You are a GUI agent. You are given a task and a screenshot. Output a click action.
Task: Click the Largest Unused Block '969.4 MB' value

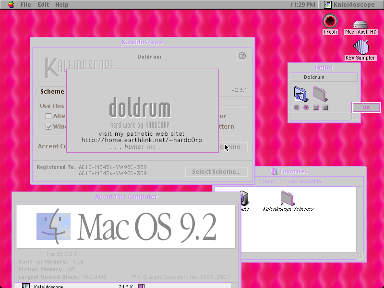click(95, 277)
